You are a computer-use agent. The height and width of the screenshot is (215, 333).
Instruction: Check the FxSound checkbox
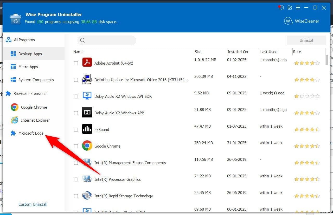pos(76,129)
